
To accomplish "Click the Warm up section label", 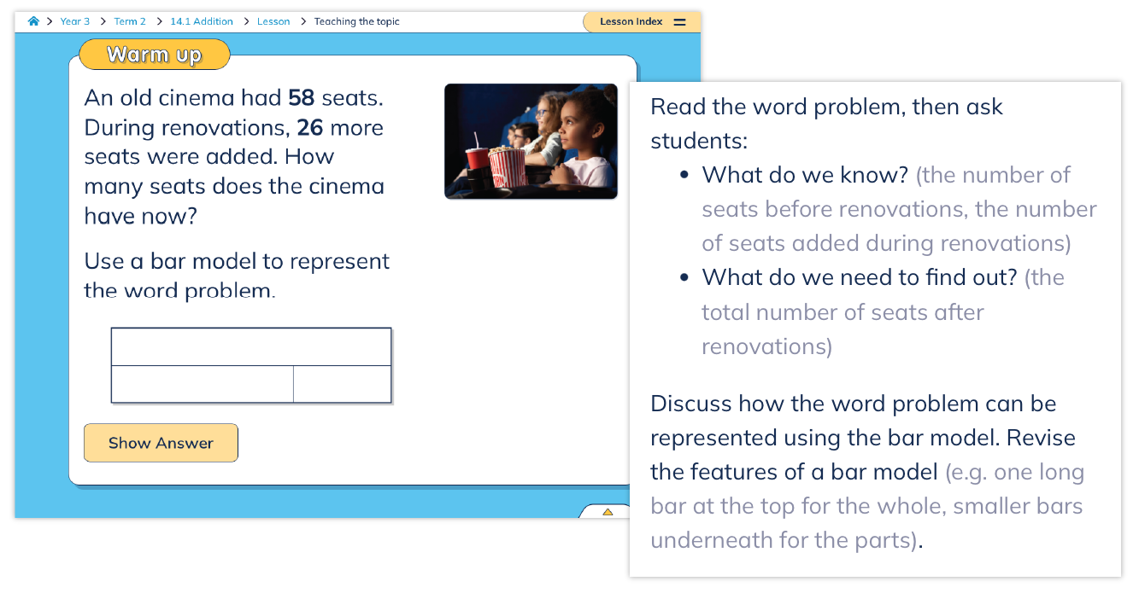I will (154, 55).
